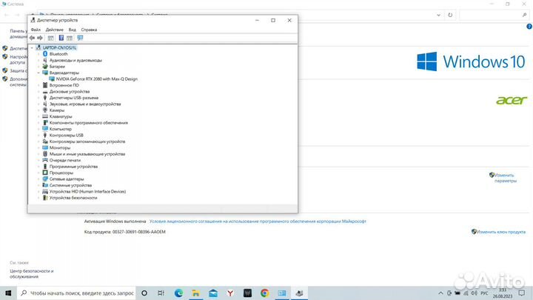This screenshot has width=533, height=300.
Task: Open Task View on taskbar
Action: click(x=161, y=293)
